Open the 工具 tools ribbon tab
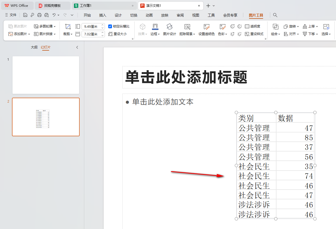The width and height of the screenshot is (336, 229). coord(211,15)
